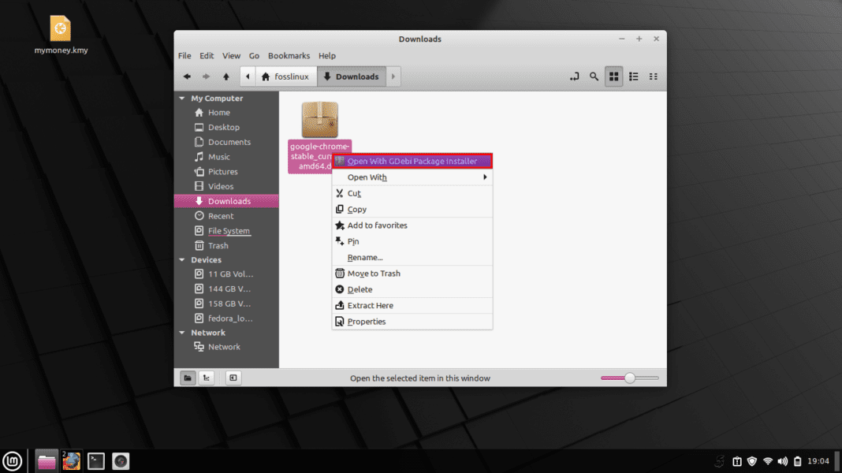This screenshot has width=842, height=473.
Task: Switch to icon view in the toolbar
Action: (x=613, y=76)
